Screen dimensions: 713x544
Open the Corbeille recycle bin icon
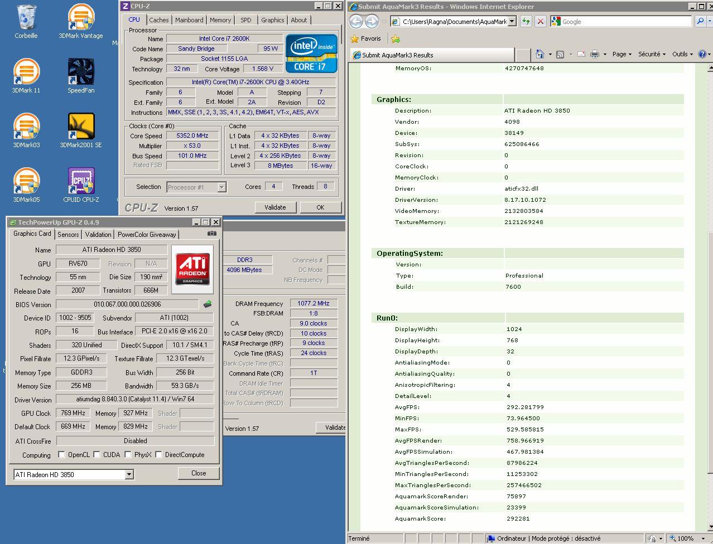(x=26, y=21)
